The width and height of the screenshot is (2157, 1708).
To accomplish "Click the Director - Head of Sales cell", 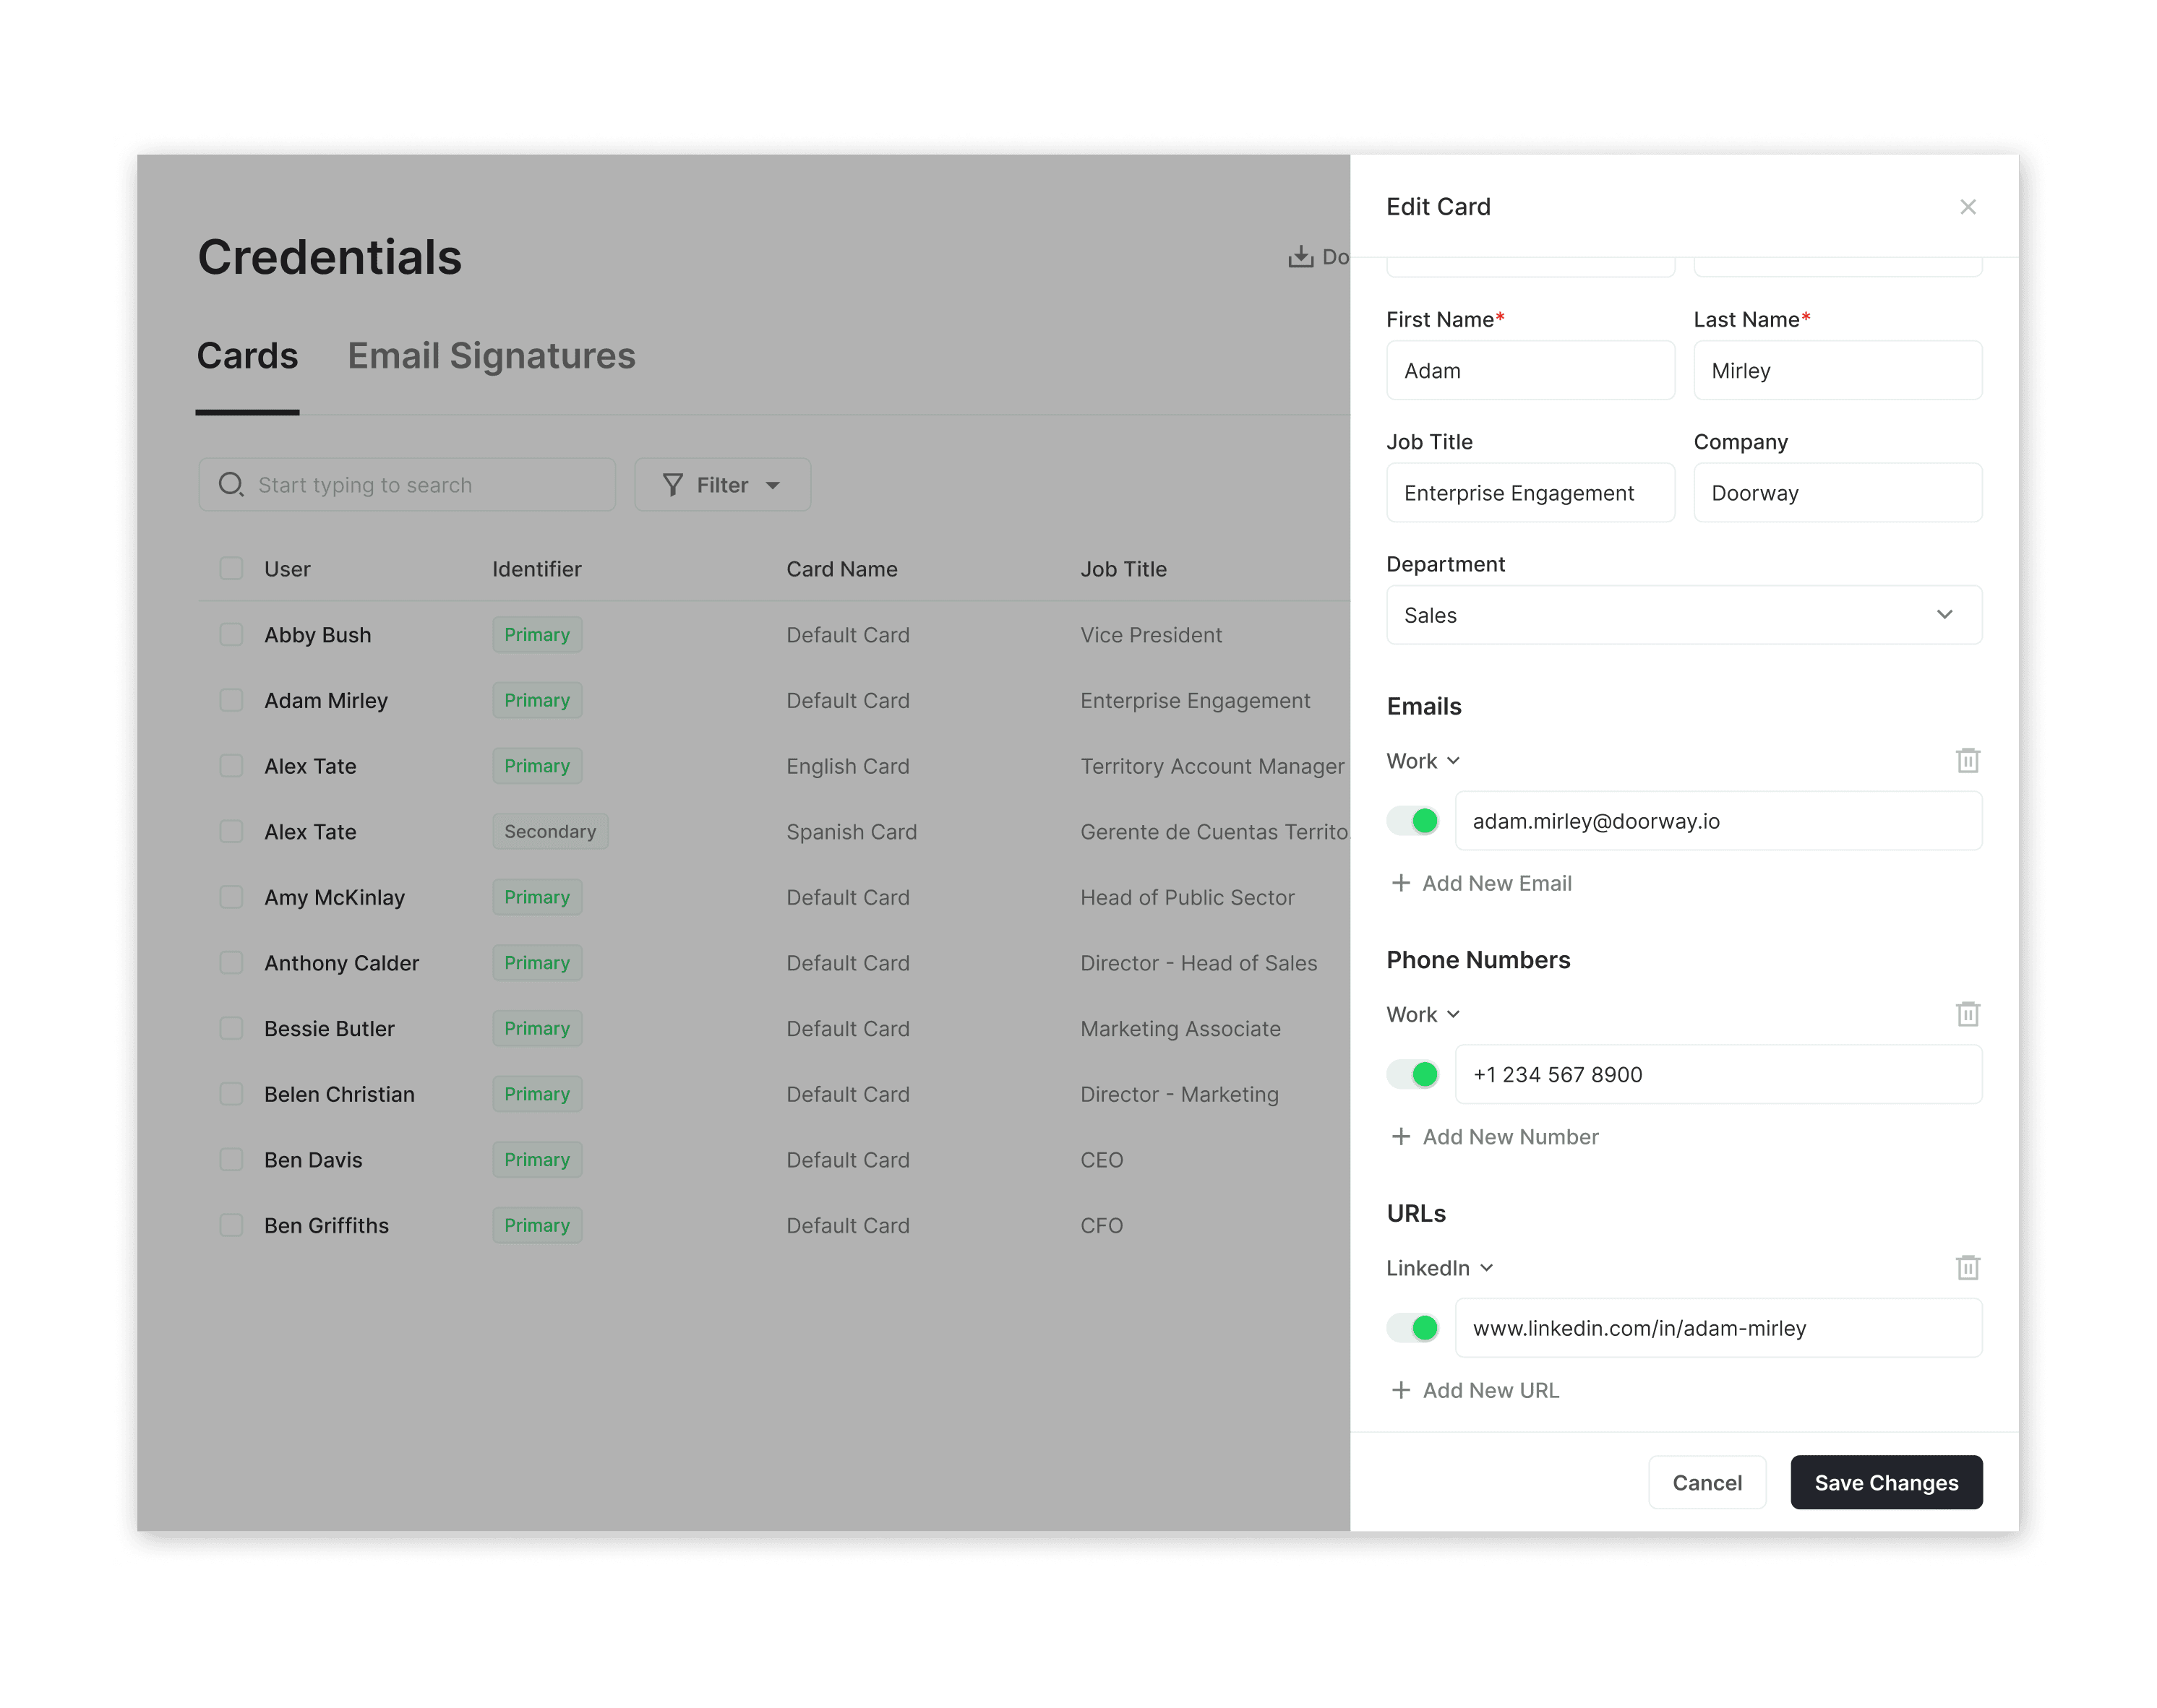I will click(x=1198, y=963).
